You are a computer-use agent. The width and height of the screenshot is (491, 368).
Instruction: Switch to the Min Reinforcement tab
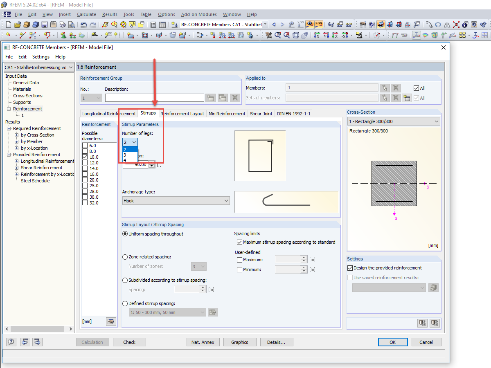[x=227, y=114]
